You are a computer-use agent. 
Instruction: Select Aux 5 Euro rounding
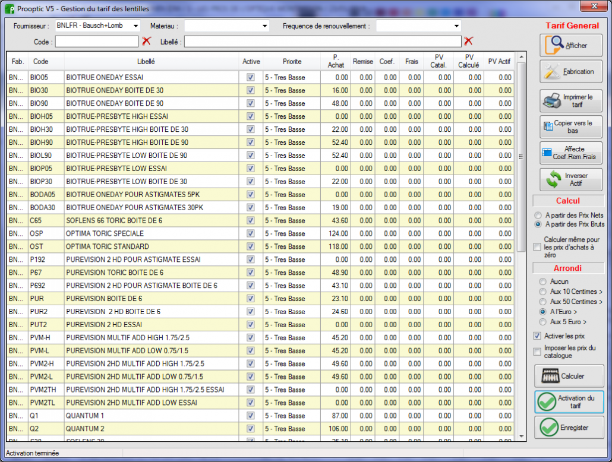click(542, 322)
